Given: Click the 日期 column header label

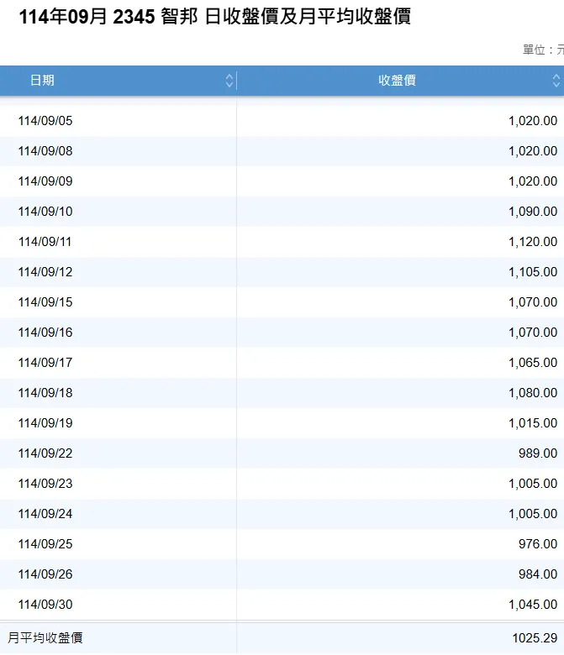Looking at the screenshot, I should (x=42, y=81).
